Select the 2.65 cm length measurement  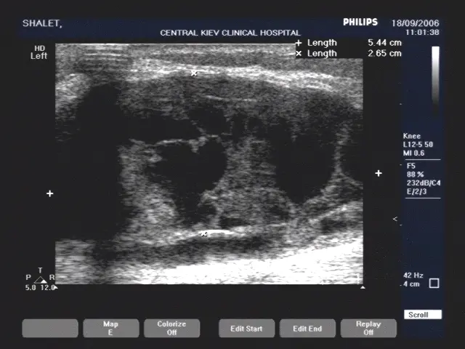384,53
